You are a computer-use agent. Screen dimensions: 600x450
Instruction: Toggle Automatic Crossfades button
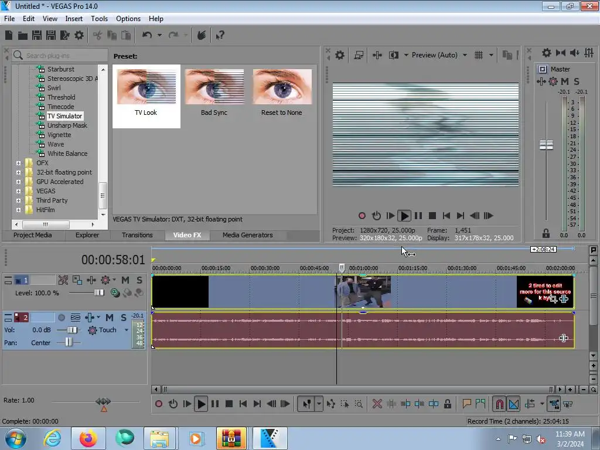(514, 404)
